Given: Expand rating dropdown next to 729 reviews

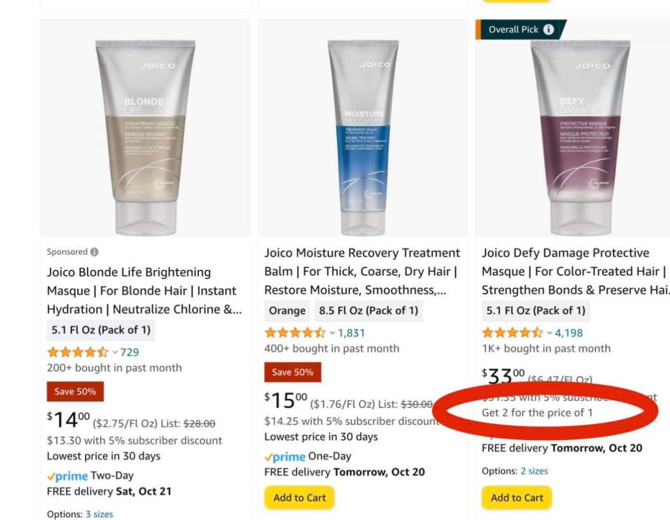Looking at the screenshot, I should (x=114, y=352).
